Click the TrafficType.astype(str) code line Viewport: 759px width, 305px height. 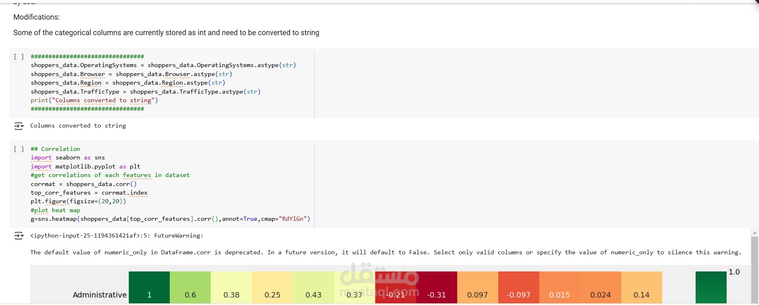coord(146,92)
